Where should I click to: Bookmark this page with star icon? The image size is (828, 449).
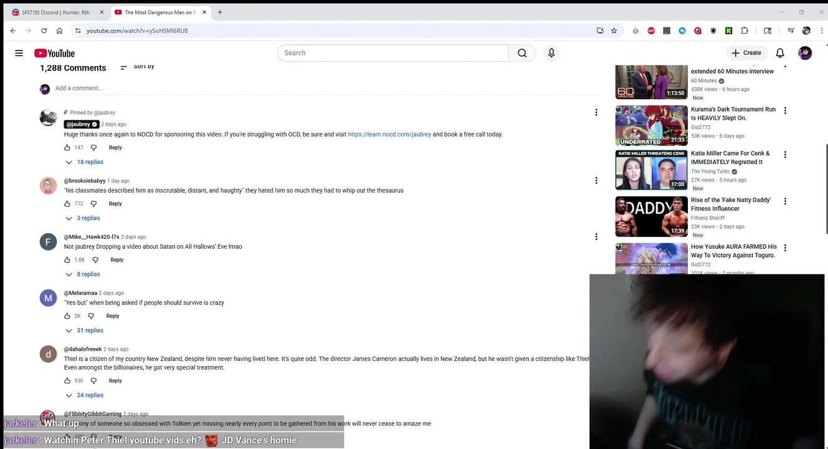click(x=614, y=31)
